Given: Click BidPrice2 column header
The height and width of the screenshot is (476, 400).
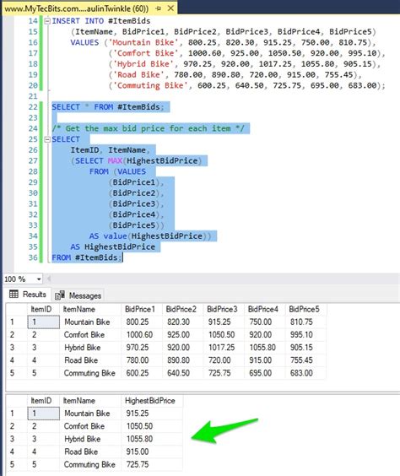Looking at the screenshot, I should 183,309.
